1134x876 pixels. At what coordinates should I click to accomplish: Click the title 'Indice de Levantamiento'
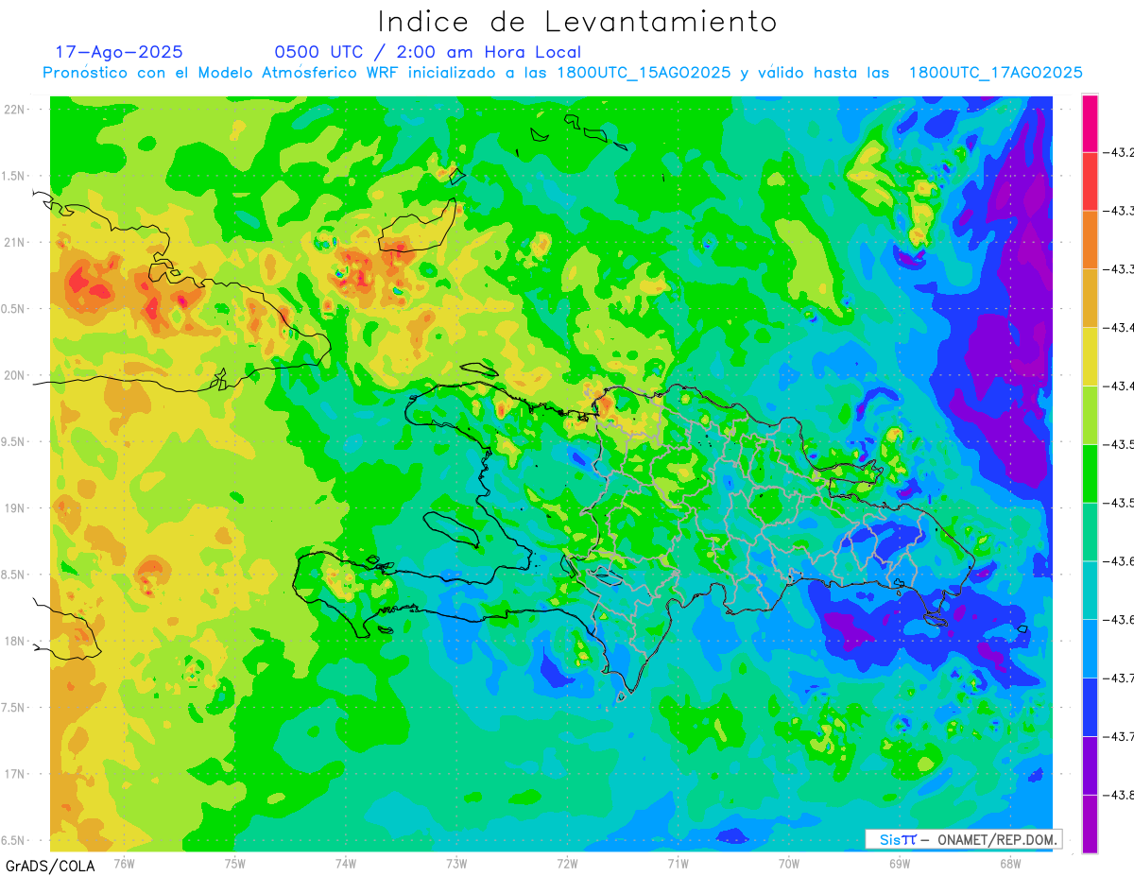[x=577, y=22]
